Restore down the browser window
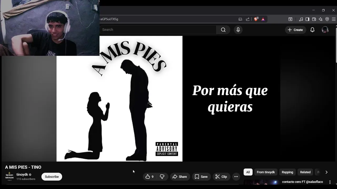This screenshot has height=189, width=337. click(x=323, y=10)
